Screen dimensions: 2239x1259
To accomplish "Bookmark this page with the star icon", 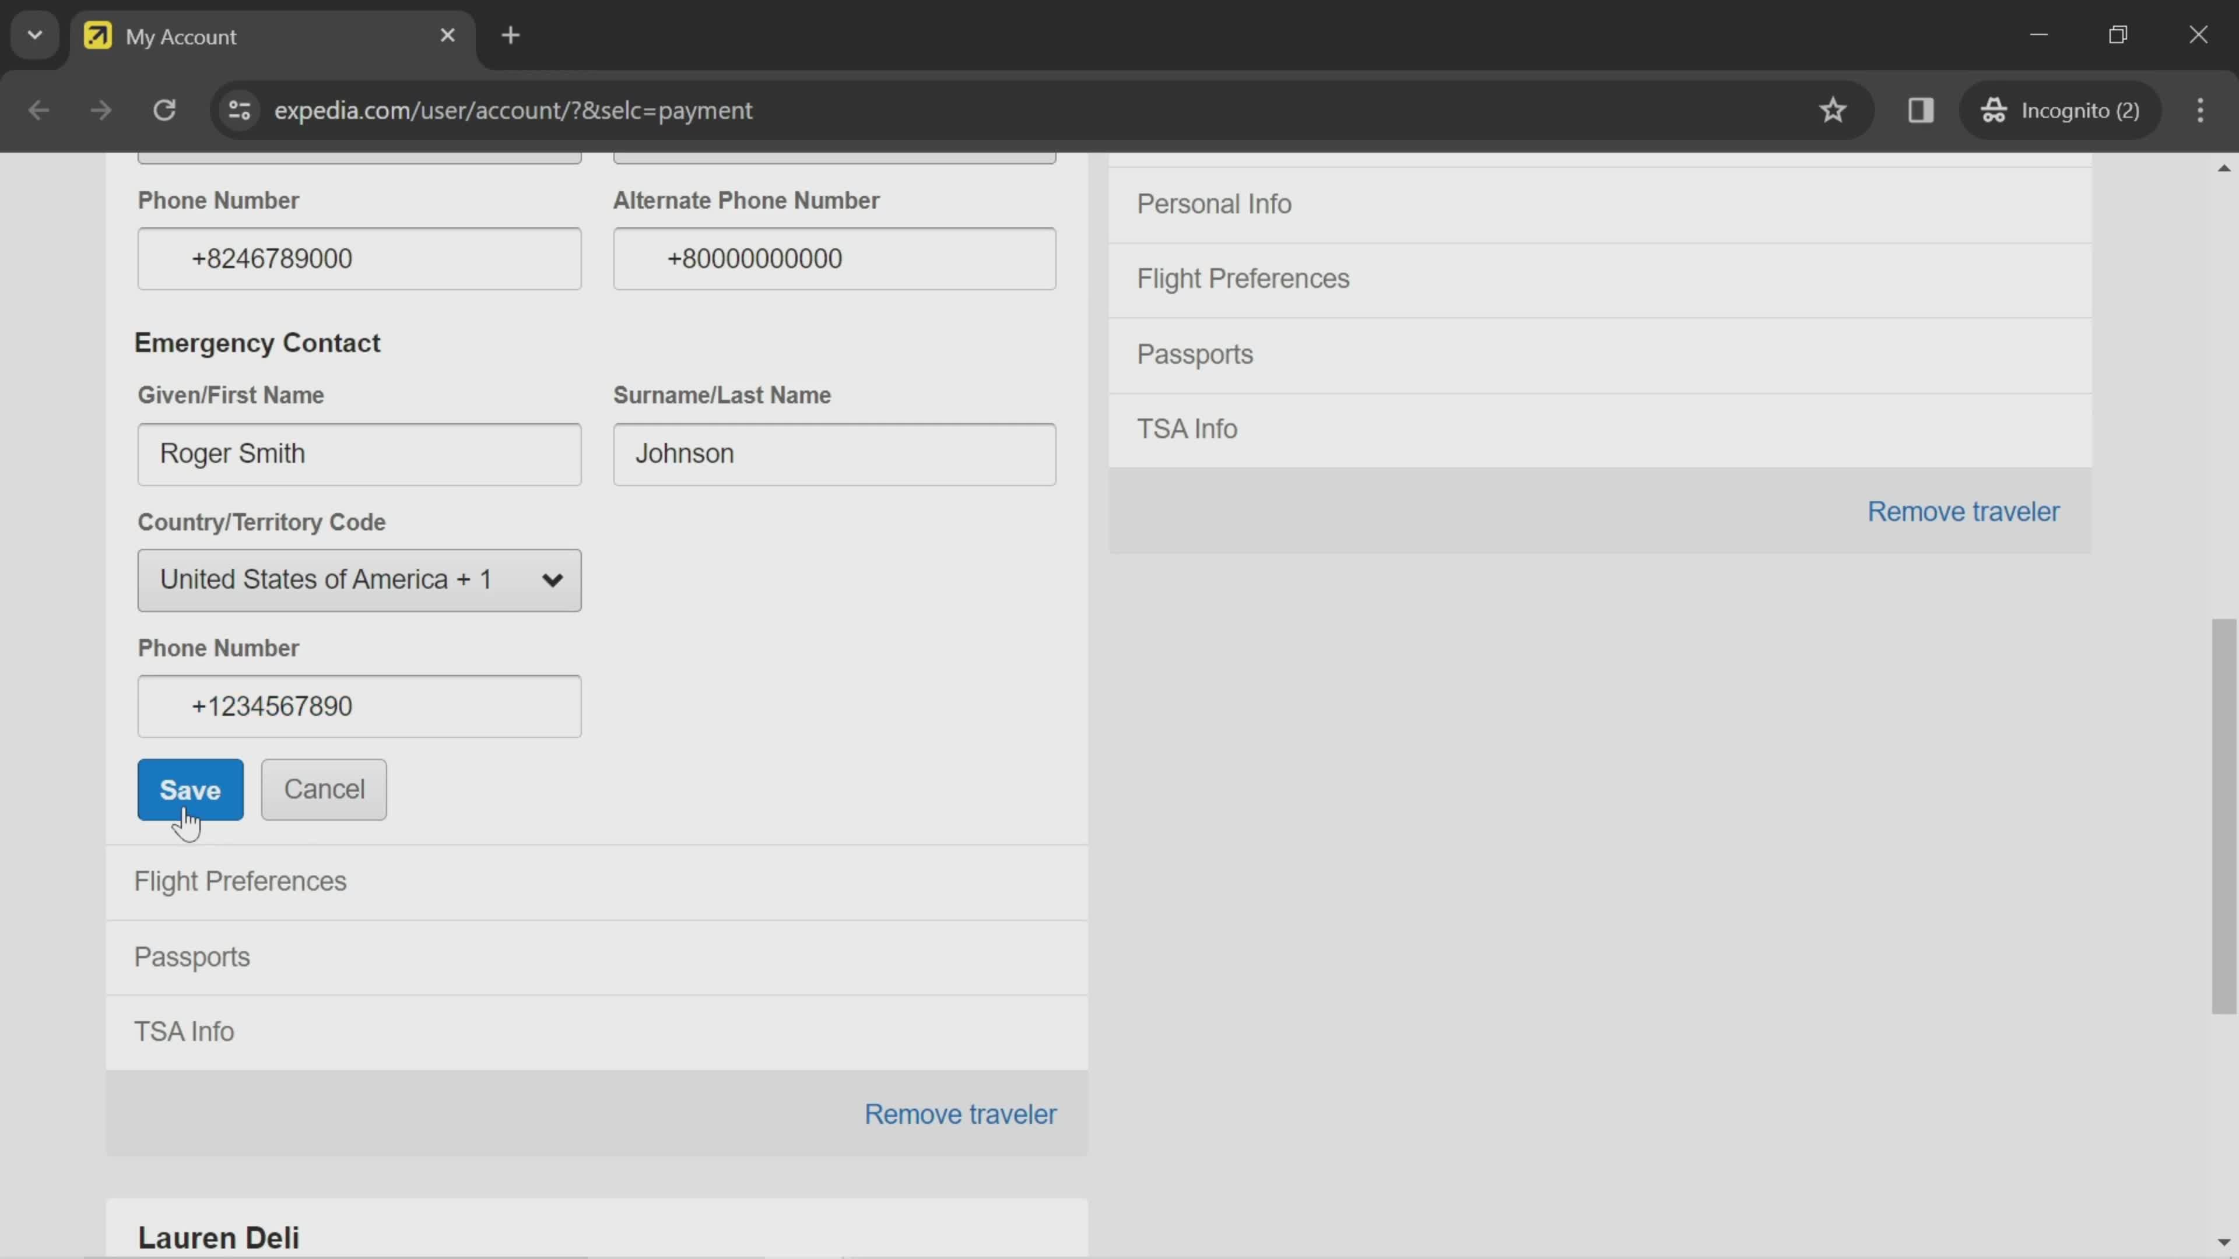I will click(1833, 110).
